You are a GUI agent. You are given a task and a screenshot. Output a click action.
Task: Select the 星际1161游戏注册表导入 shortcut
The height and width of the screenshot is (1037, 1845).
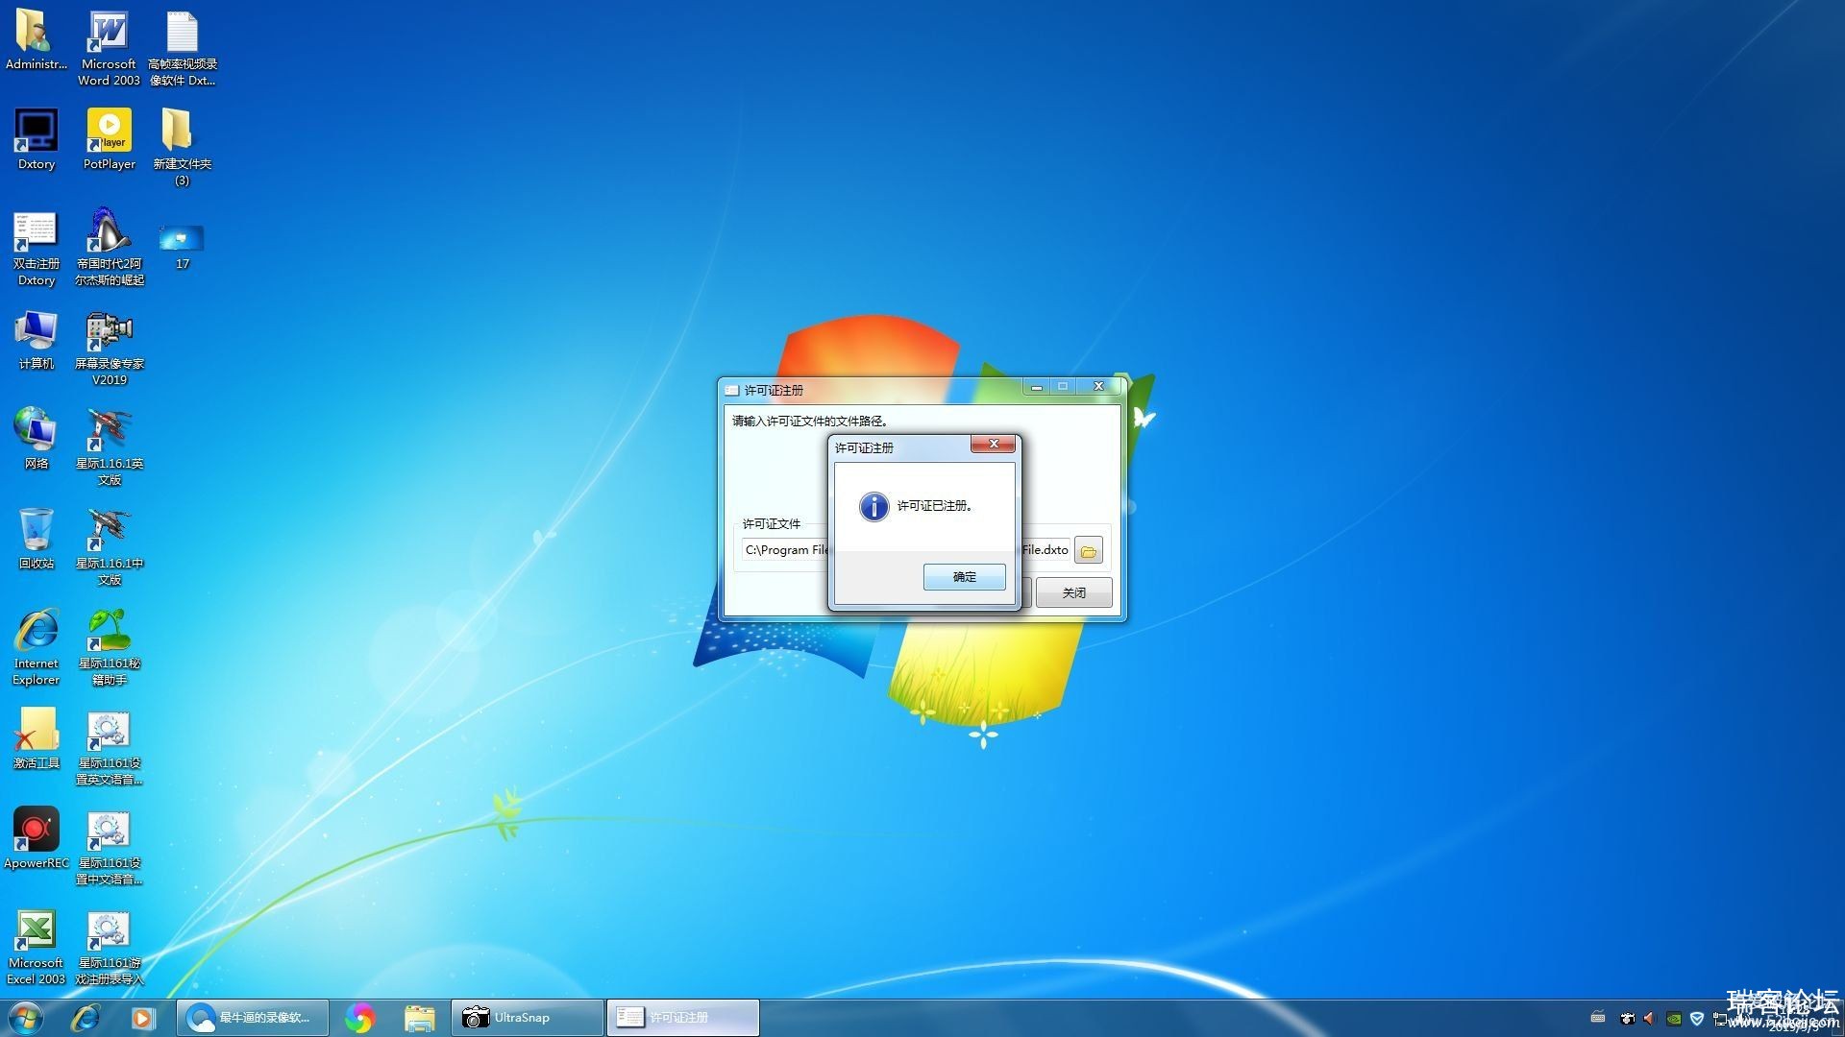click(109, 948)
